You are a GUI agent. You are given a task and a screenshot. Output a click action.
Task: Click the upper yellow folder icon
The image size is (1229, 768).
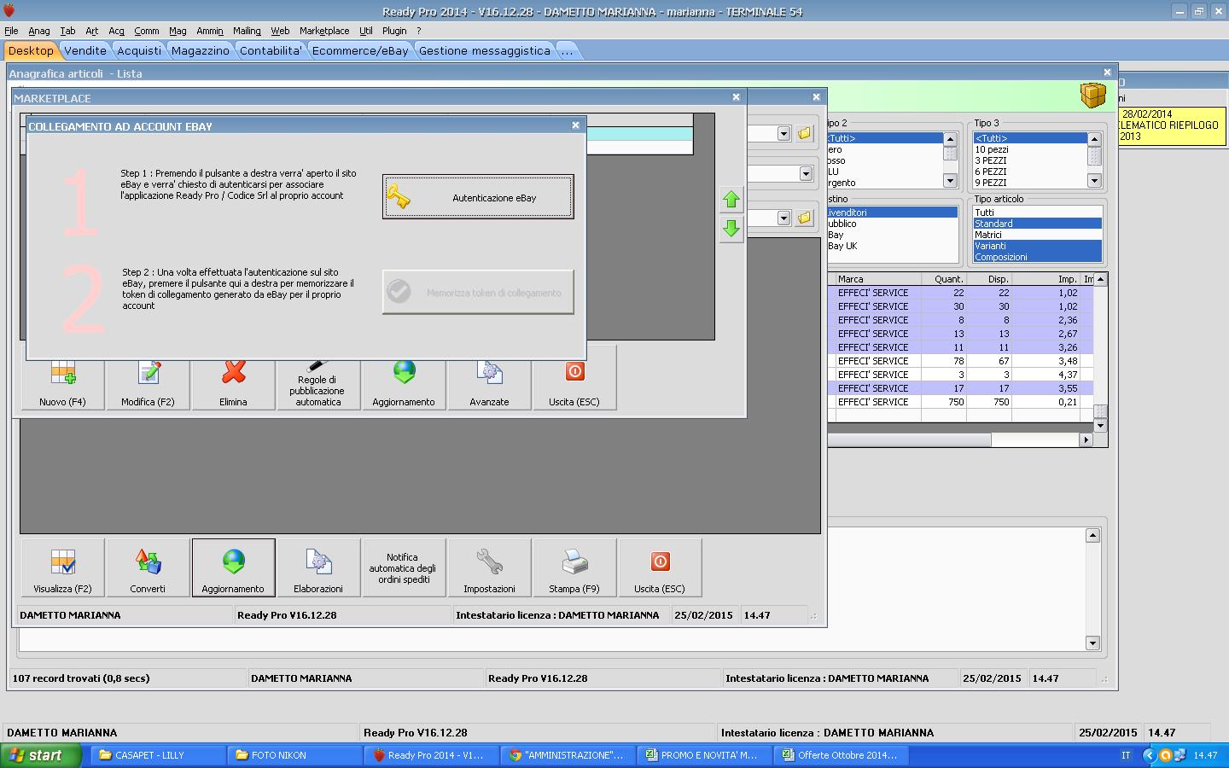pos(804,134)
